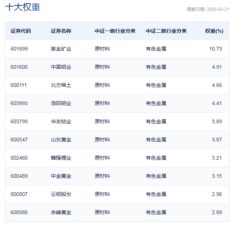Click the 权重(%) column header

(x=214, y=31)
